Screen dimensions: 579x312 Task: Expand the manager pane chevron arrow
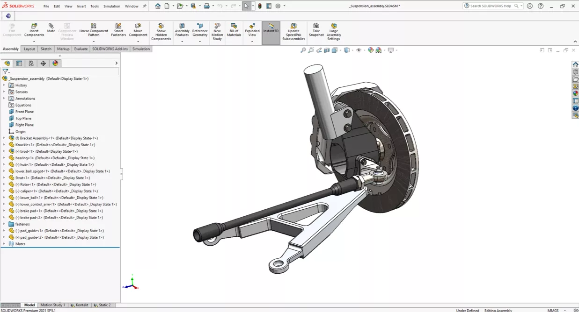point(116,63)
